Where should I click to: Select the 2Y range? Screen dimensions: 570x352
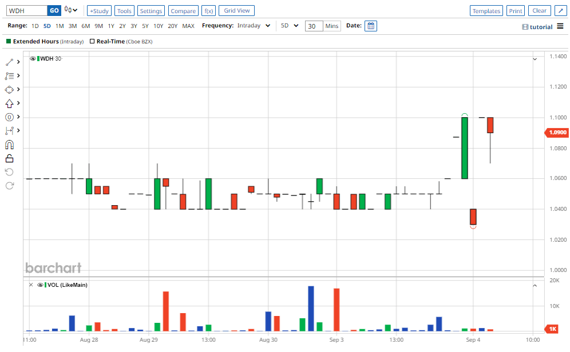(x=122, y=26)
